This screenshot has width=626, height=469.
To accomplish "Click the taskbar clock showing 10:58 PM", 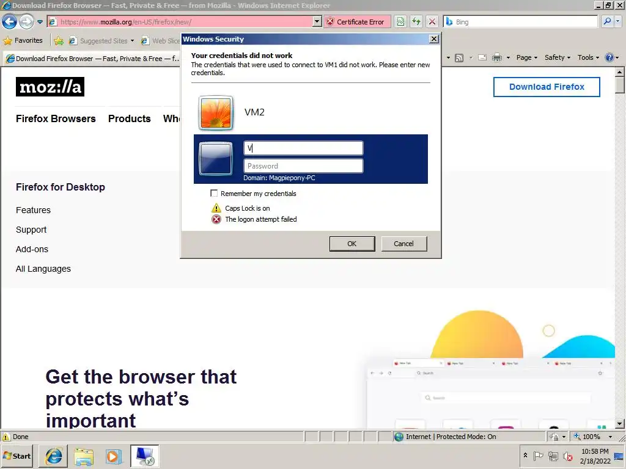I will coord(595,456).
